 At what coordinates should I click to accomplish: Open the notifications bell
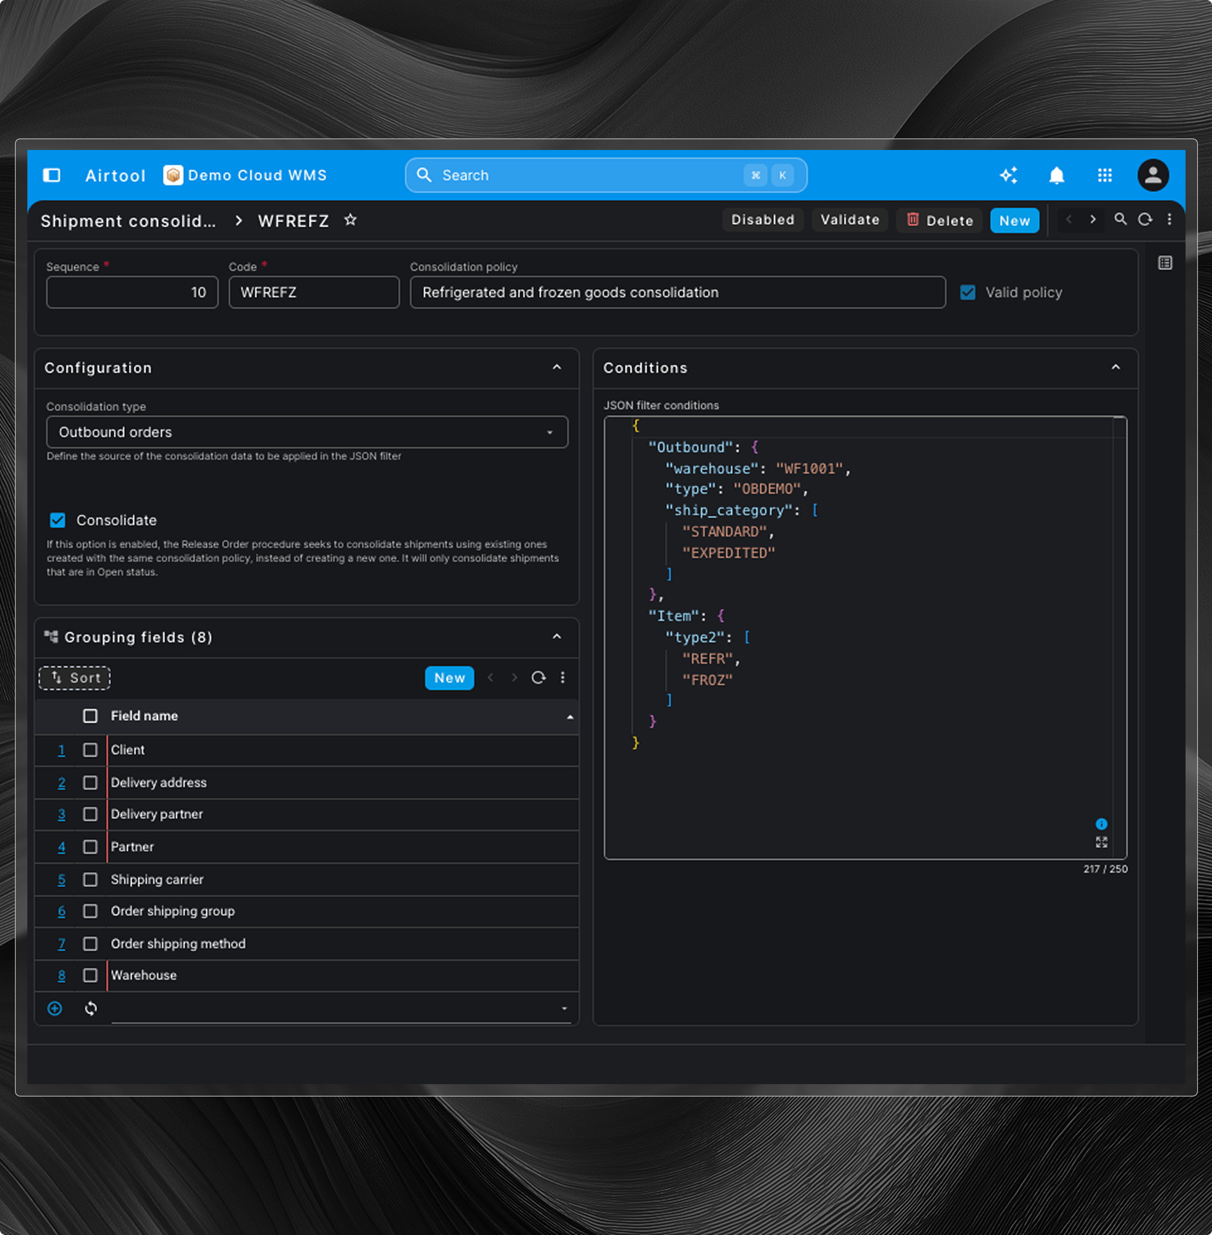[x=1056, y=175]
